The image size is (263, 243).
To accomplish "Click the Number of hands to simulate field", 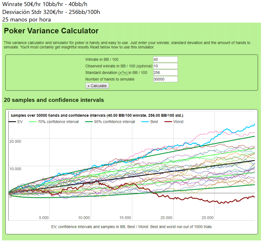I will pos(165,79).
